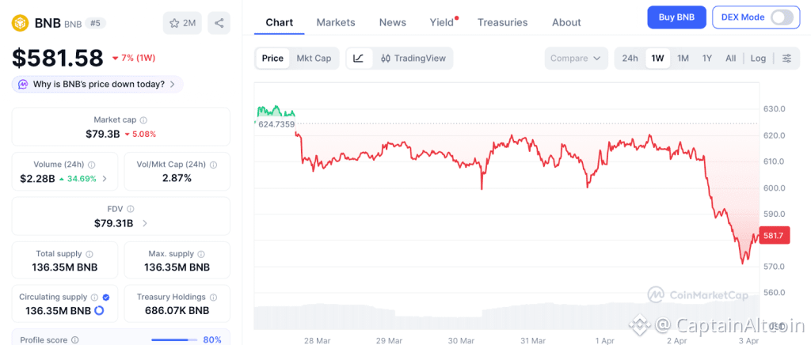
Task: Click the Total supply info icon
Action: pyautogui.click(x=89, y=254)
